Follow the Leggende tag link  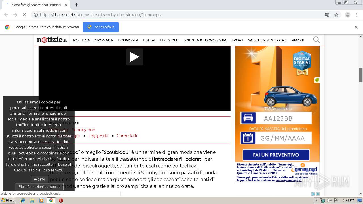click(98, 136)
